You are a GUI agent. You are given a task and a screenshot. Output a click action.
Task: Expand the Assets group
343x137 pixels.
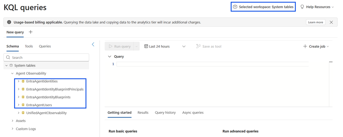[x=12, y=121]
